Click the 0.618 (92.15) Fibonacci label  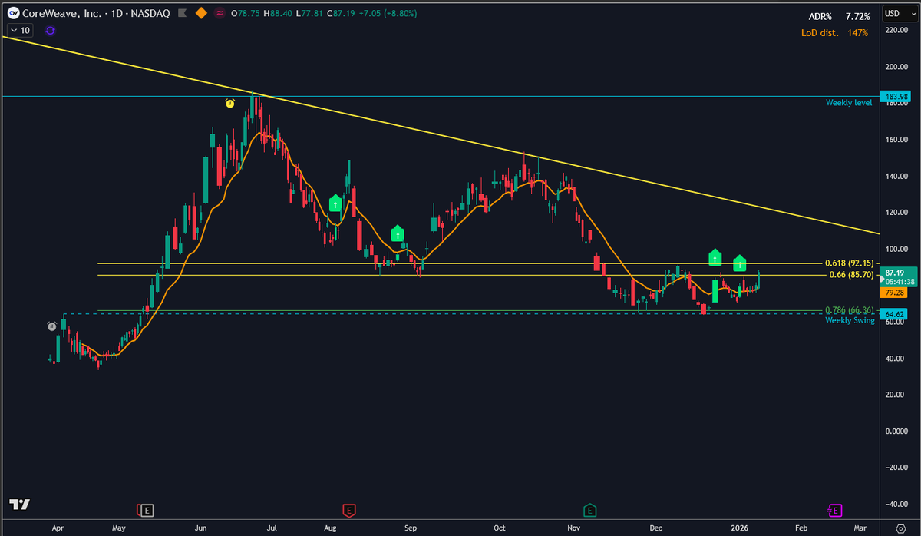pos(850,263)
